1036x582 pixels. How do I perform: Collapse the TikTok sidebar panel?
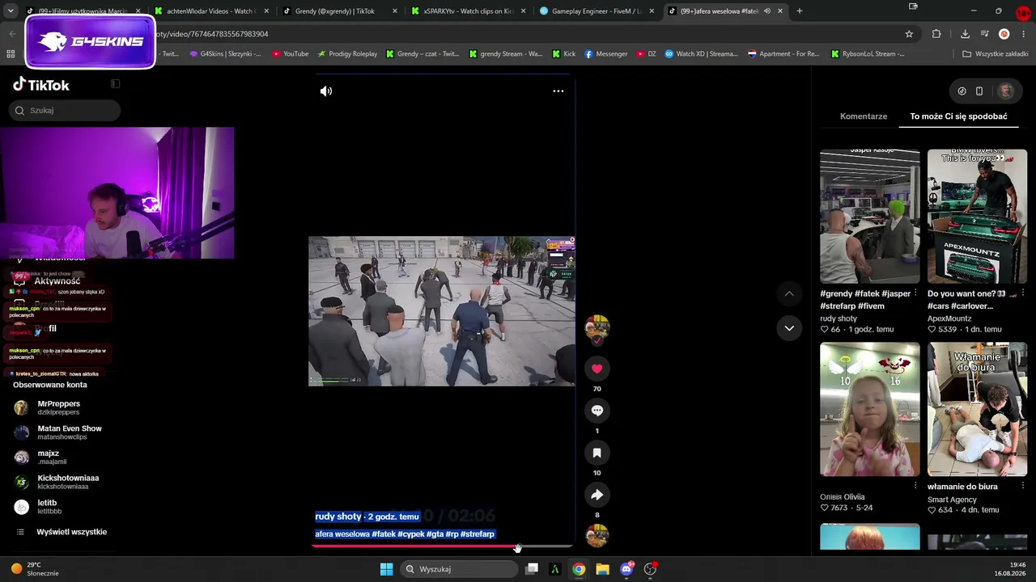[x=115, y=84]
